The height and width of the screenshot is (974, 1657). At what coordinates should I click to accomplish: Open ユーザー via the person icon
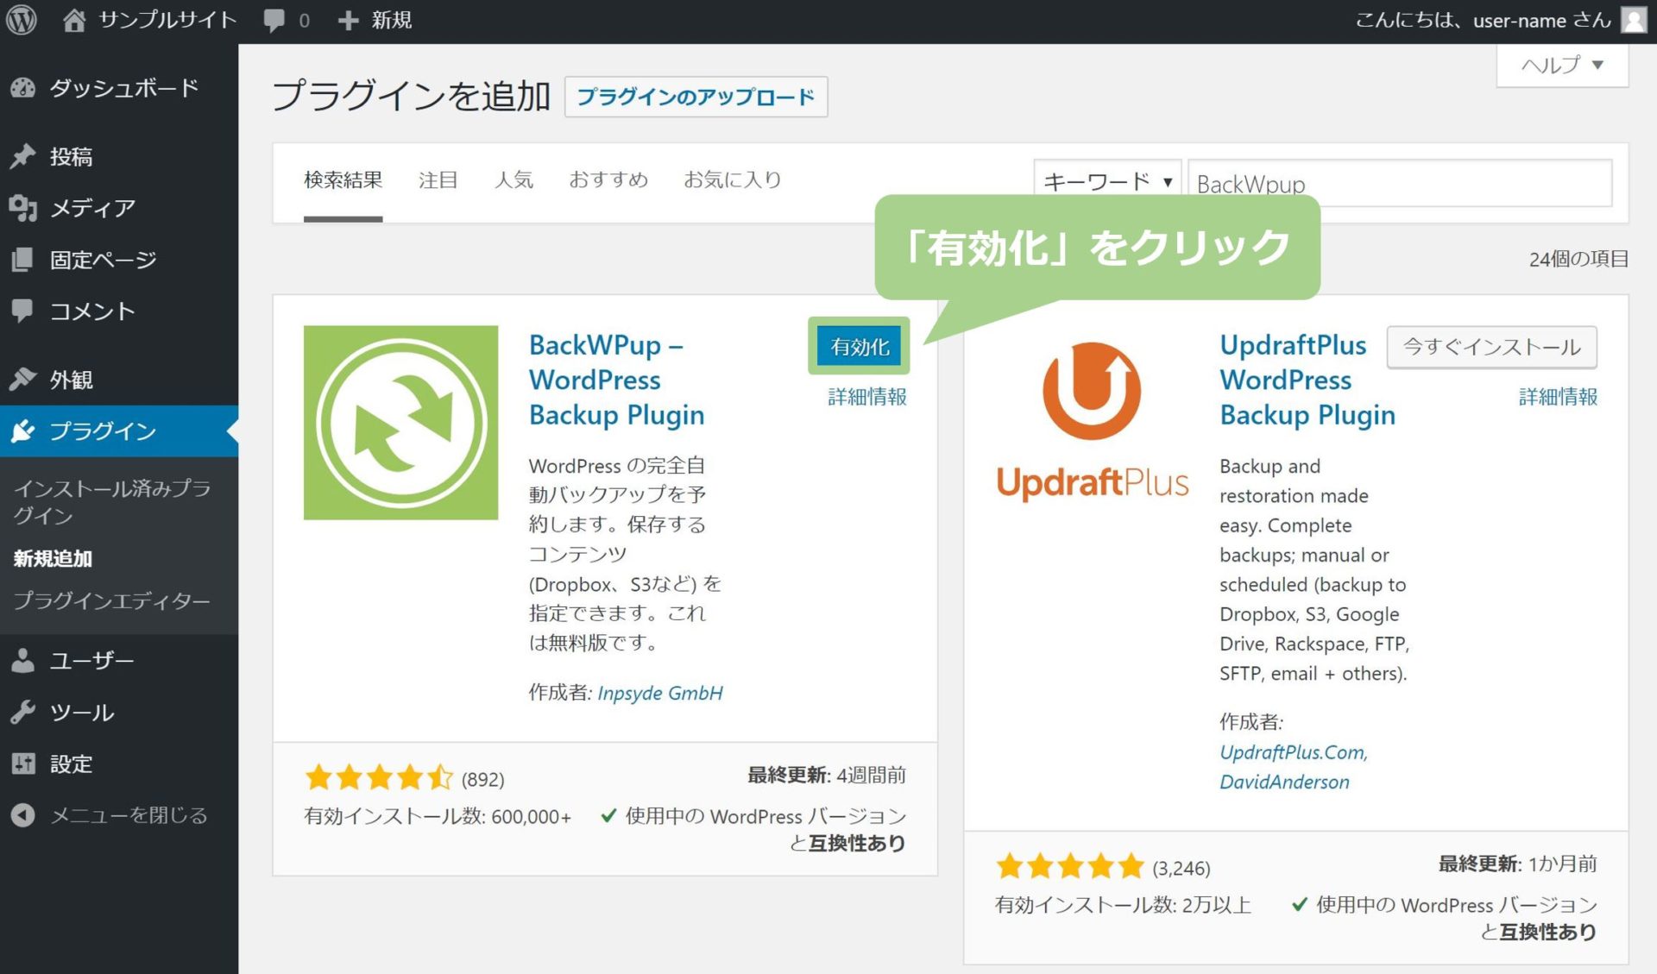tap(23, 660)
